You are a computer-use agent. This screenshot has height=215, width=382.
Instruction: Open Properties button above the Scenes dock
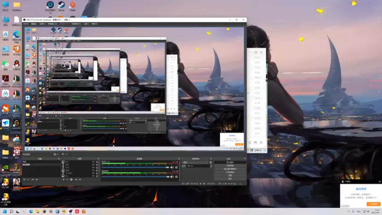click(57, 154)
